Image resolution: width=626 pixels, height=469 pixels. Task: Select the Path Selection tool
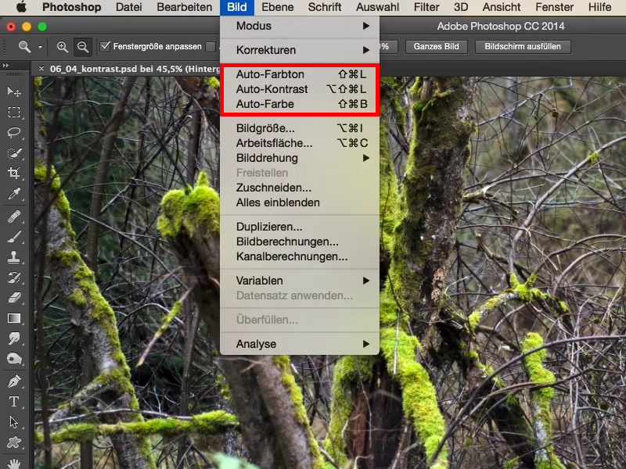pos(14,422)
